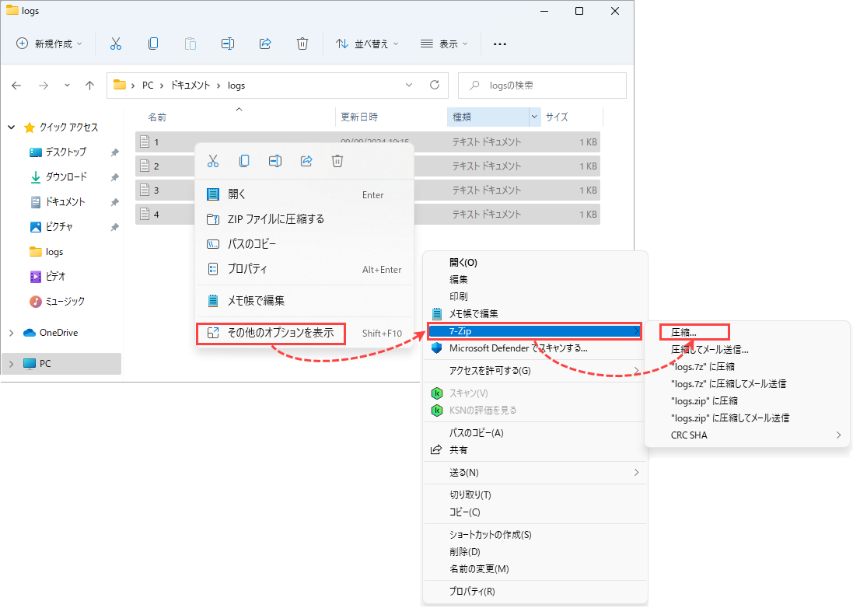Click the Cut icon in the context menu strip
Screen dimensions: 853x608
(x=212, y=161)
